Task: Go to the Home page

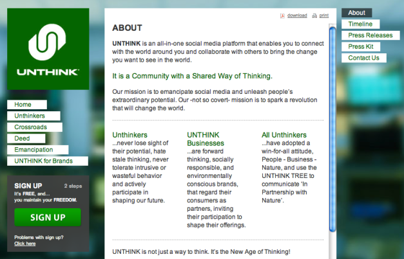Action: (27, 105)
